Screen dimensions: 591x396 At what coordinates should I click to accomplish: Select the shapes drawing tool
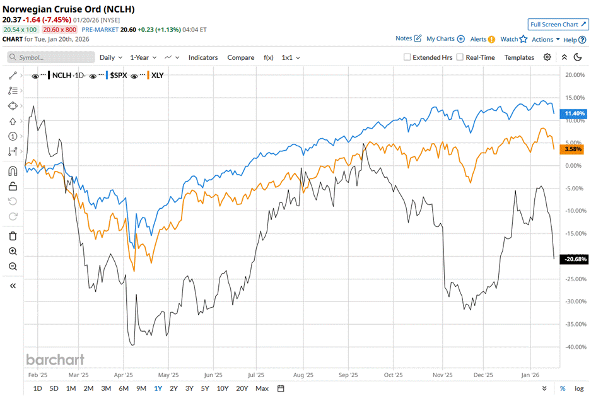pos(13,106)
